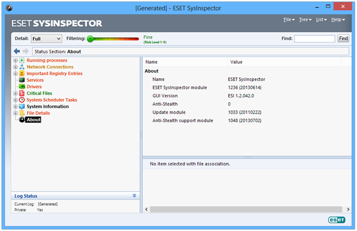Select the Running processes label
Image resolution: width=357 pixels, height=231 pixels.
tap(47, 61)
